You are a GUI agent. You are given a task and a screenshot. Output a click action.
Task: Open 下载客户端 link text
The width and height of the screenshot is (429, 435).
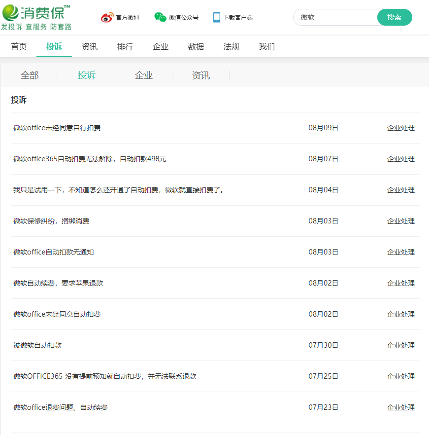(238, 17)
